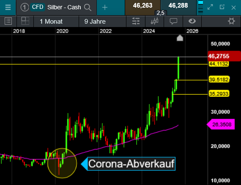Select the yellow 39,5182 level label
The height and width of the screenshot is (185, 241).
click(219, 80)
